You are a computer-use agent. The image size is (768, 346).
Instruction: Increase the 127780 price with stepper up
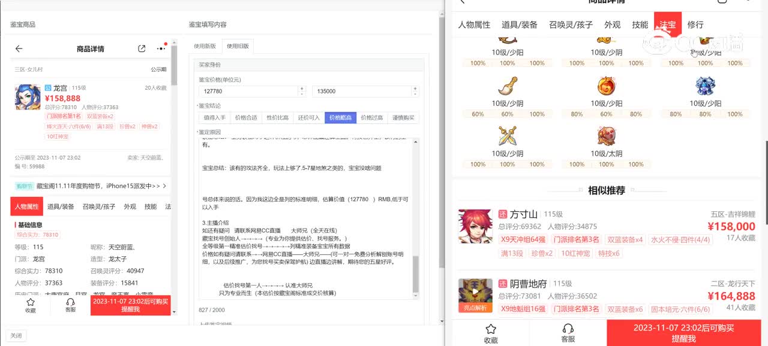click(302, 89)
